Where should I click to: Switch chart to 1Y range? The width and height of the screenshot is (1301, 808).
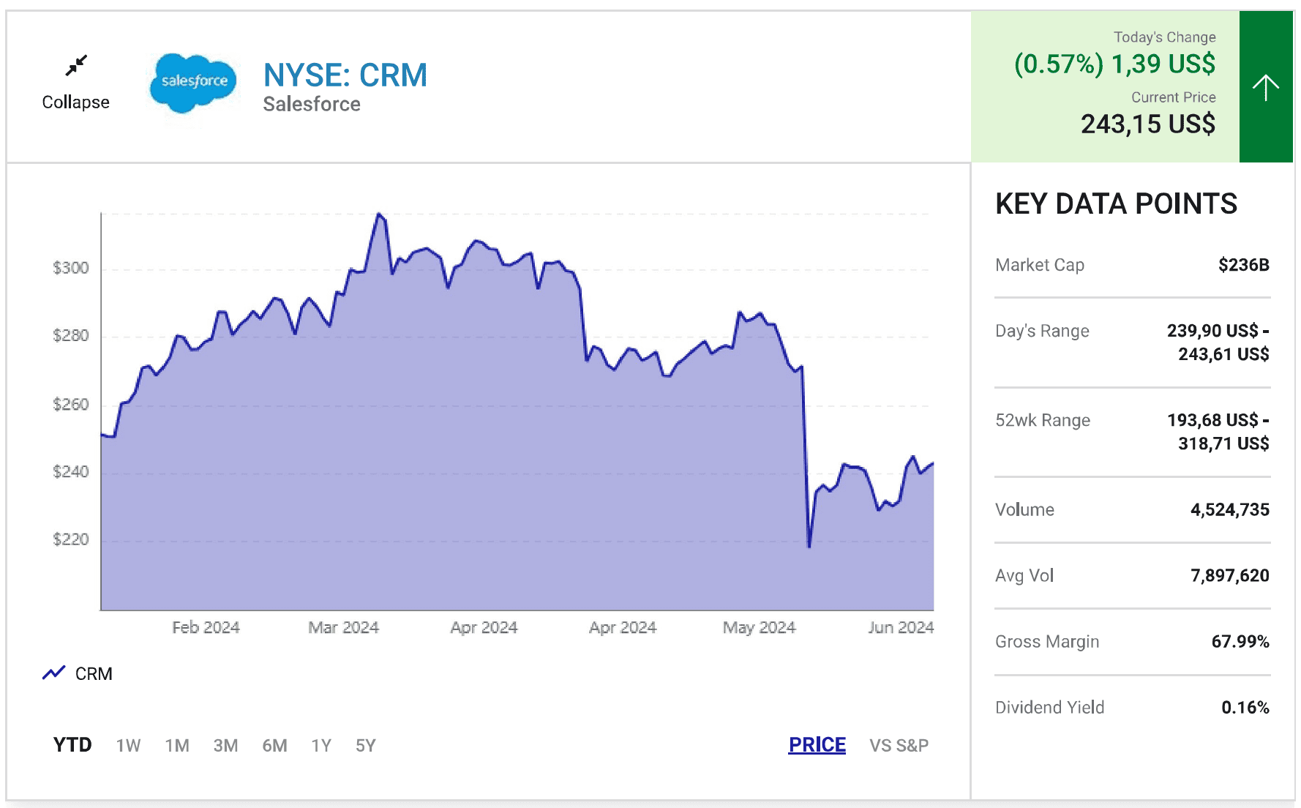click(321, 746)
